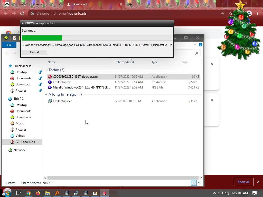Sort files by the Type column
The width and height of the screenshot is (263, 197).
coord(155,62)
